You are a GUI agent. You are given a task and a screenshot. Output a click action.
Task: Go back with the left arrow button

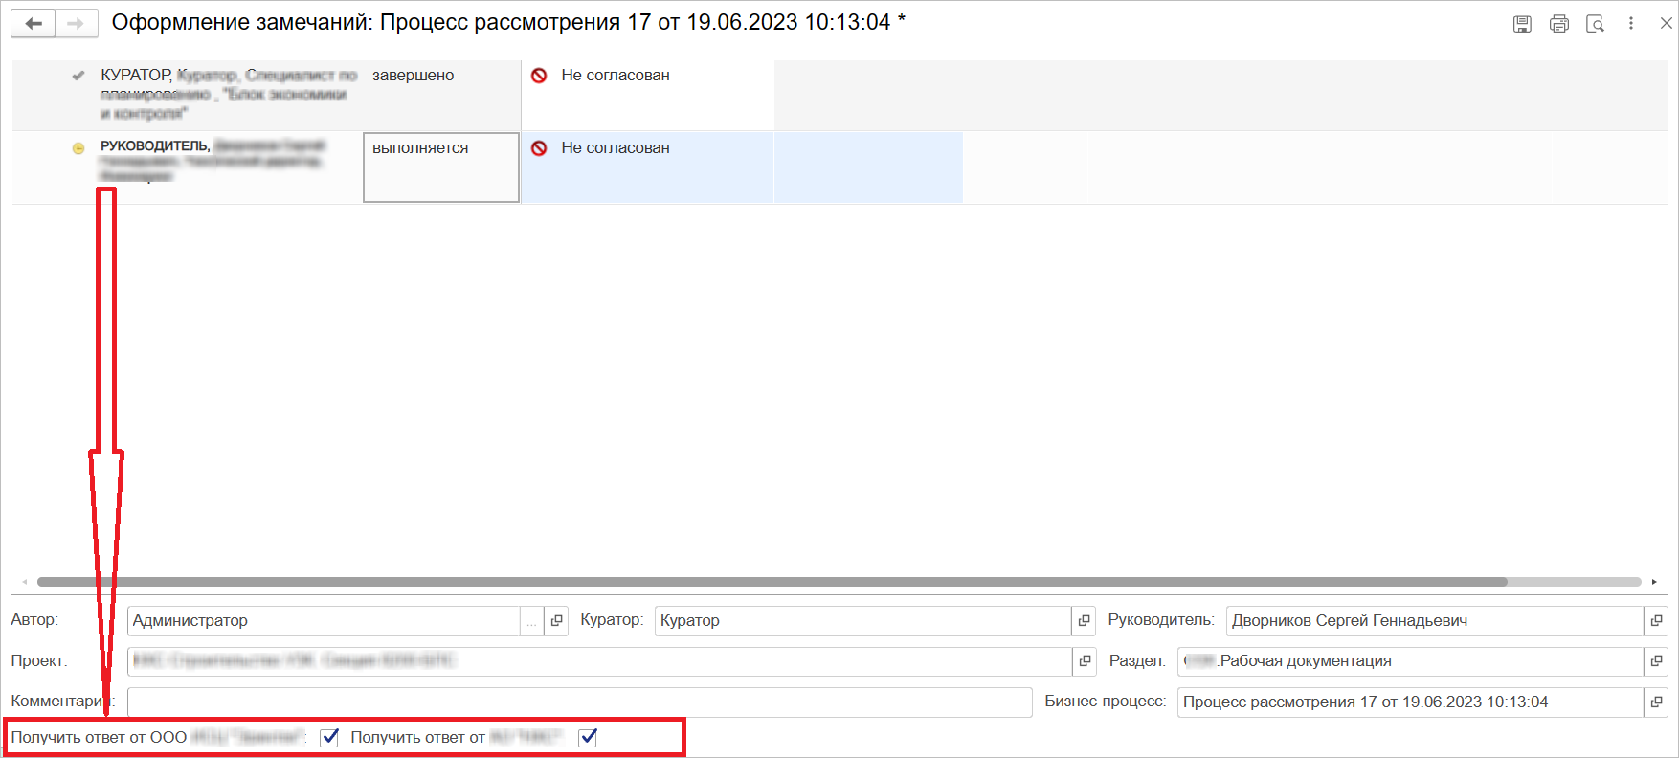pyautogui.click(x=34, y=23)
